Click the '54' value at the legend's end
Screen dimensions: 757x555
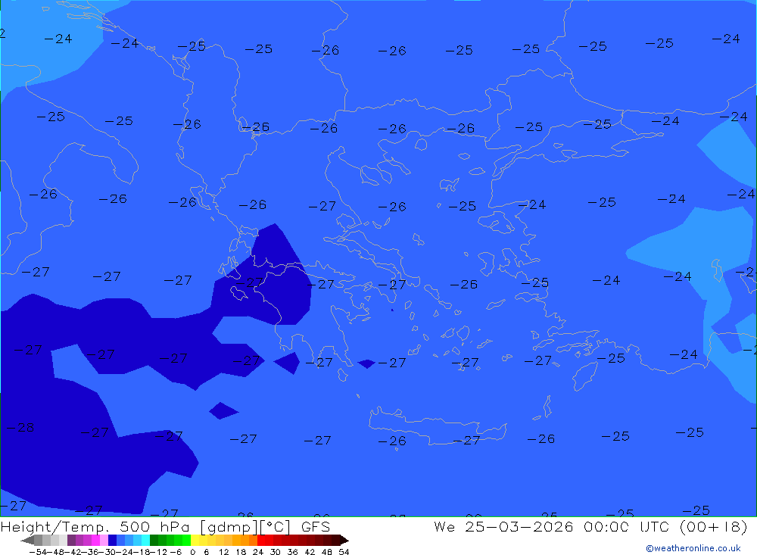pos(344,552)
